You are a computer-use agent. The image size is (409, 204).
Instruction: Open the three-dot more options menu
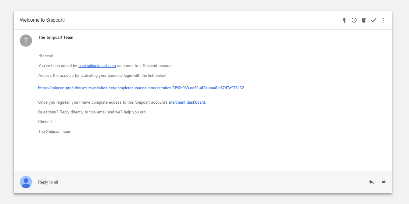(x=383, y=20)
